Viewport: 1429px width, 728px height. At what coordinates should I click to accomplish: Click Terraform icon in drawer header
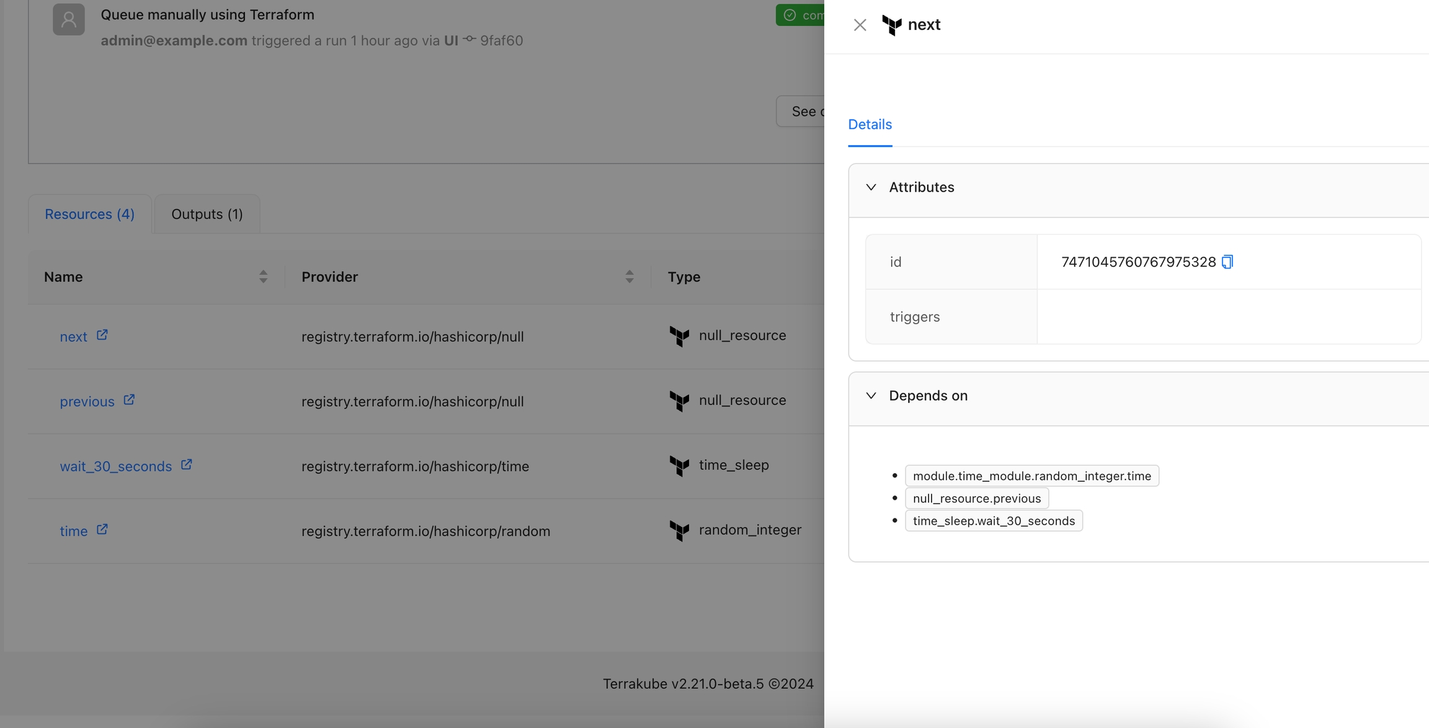892,25
